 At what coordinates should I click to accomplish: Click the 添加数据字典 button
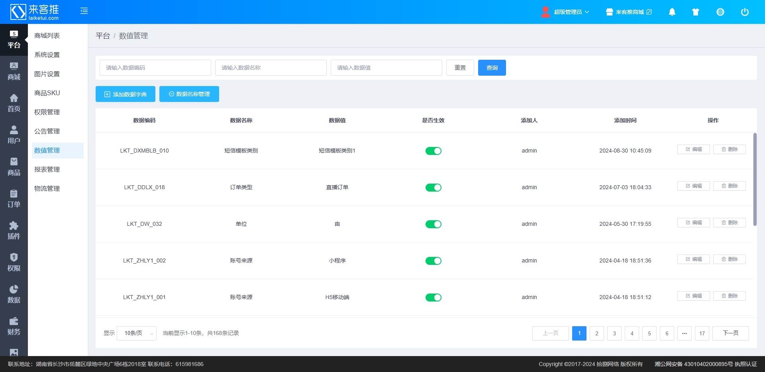(126, 94)
